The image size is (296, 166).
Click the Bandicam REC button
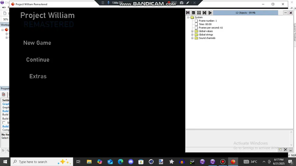tap(172, 3)
